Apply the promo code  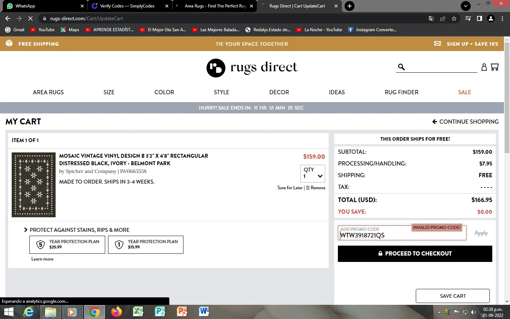(481, 233)
